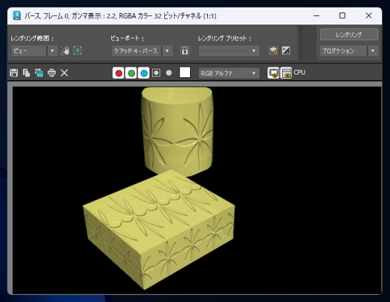Clone the rendered frame window
Viewport: 390px width, 302px height.
point(39,73)
